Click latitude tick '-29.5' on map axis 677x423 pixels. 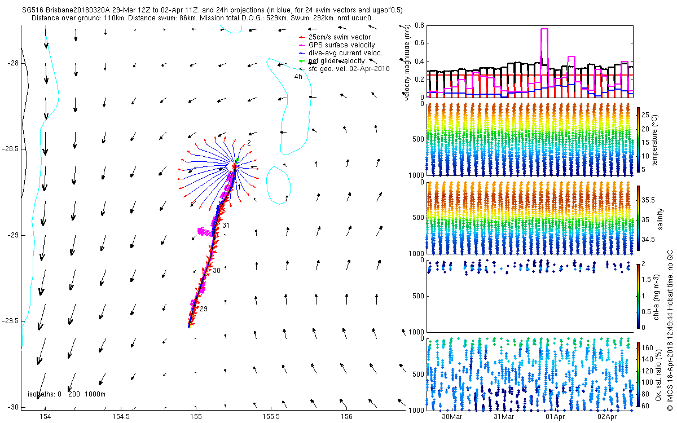(x=12, y=321)
